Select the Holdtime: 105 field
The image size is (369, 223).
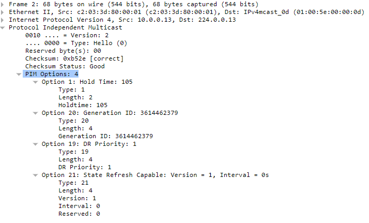[83, 105]
